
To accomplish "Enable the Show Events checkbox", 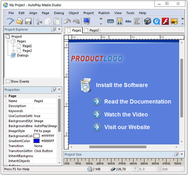I will 8,82.
